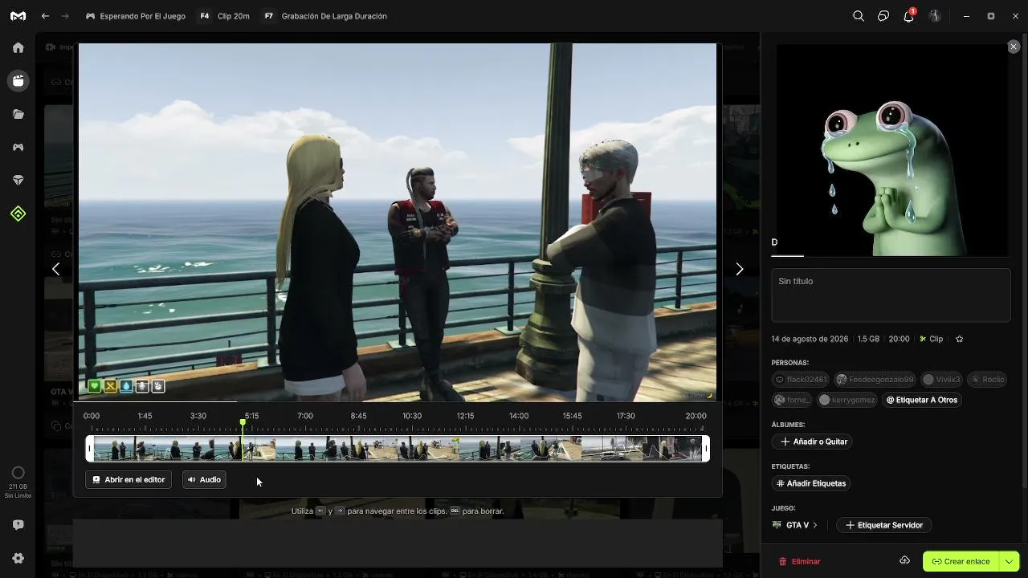Expand the GTA V game entry
This screenshot has width=1028, height=578.
[x=794, y=525]
